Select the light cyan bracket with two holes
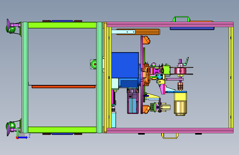The height and width of the screenshot is (155, 239). coord(123,32)
